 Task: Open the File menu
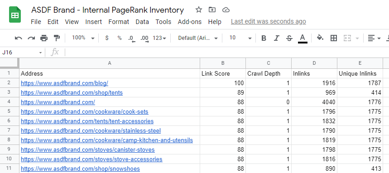tap(36, 22)
